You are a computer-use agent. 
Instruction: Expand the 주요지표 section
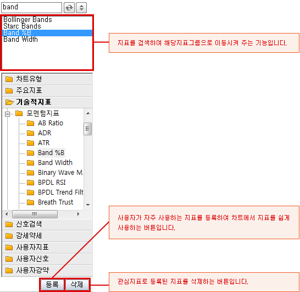(47, 91)
